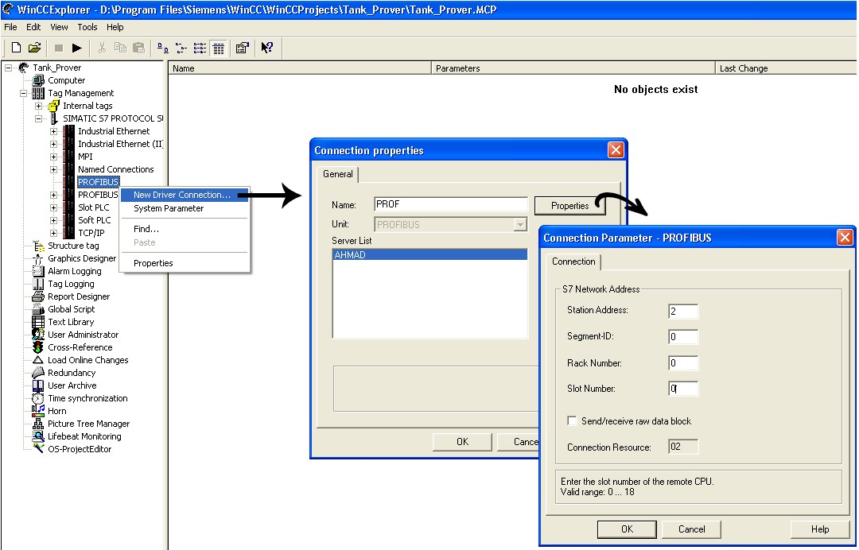Image resolution: width=859 pixels, height=550 pixels.
Task: Open the View menu
Action: (59, 27)
